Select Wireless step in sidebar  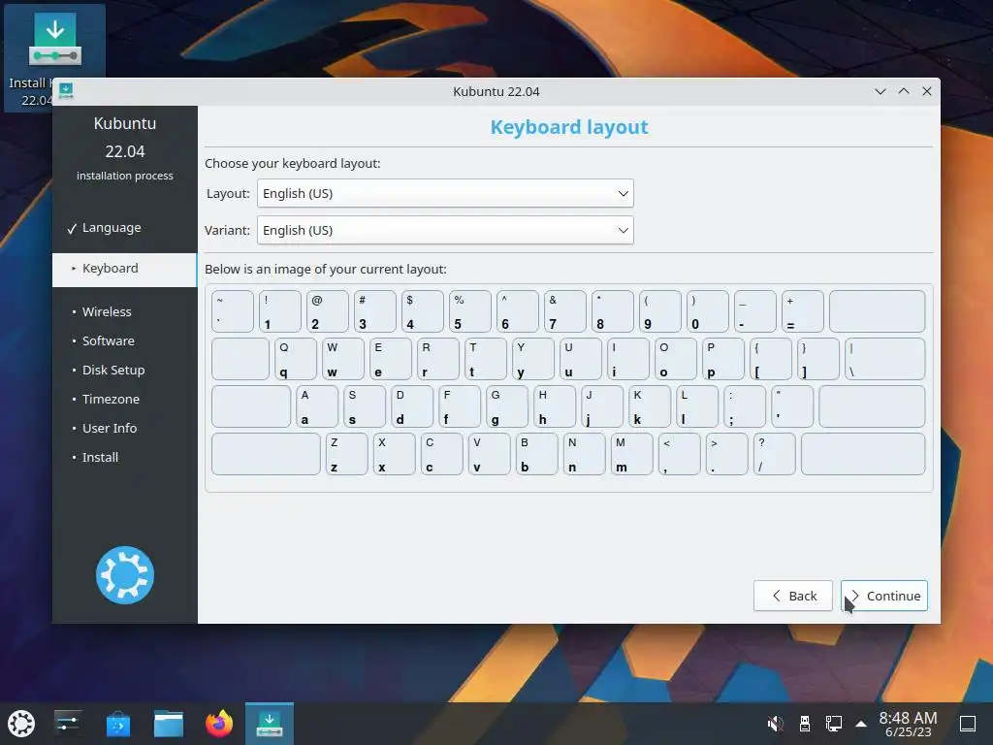(107, 311)
